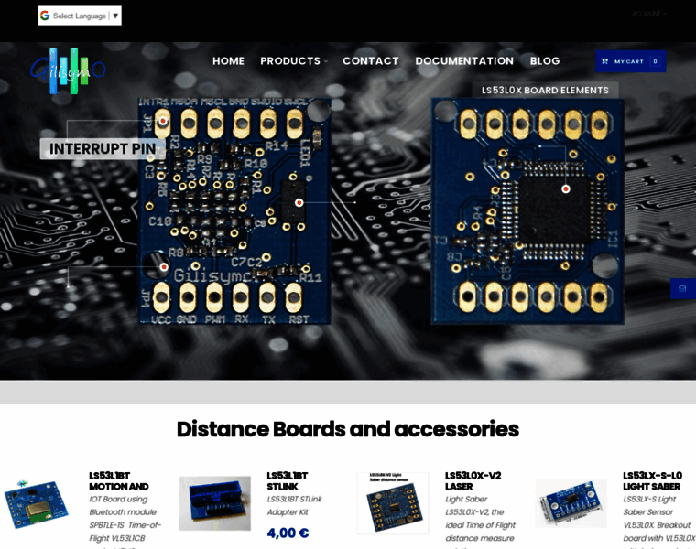Viewport: 696px width, 549px height.
Task: Open the Account menu in top bar
Action: tap(649, 14)
